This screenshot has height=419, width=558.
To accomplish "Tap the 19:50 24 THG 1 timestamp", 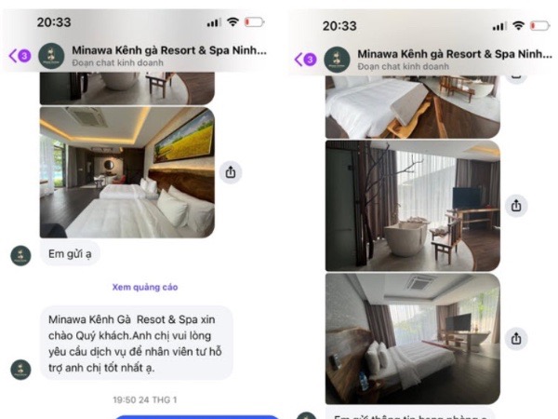I will tap(145, 399).
